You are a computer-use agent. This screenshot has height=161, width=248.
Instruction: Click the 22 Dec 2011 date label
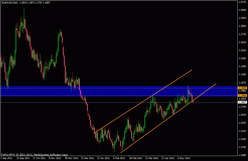[87, 158]
